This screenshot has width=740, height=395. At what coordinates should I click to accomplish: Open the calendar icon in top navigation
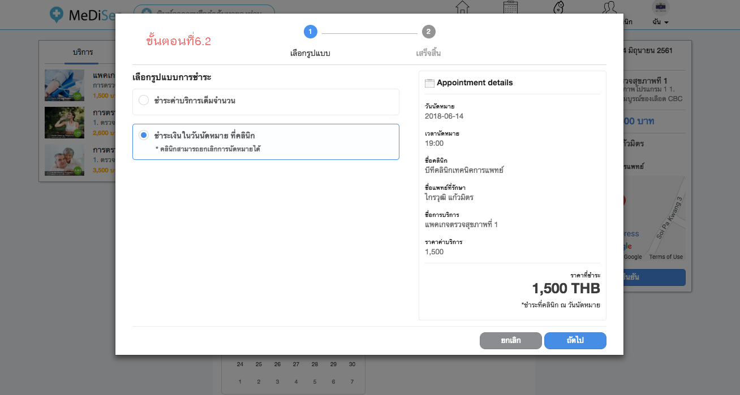(x=510, y=7)
